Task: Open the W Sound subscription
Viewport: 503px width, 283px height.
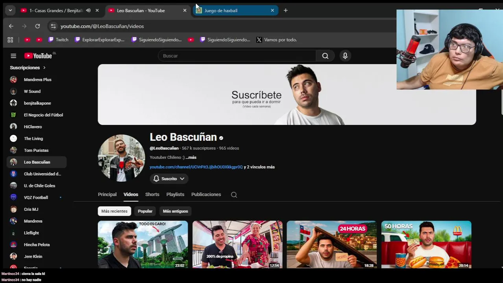Action: (x=37, y=91)
